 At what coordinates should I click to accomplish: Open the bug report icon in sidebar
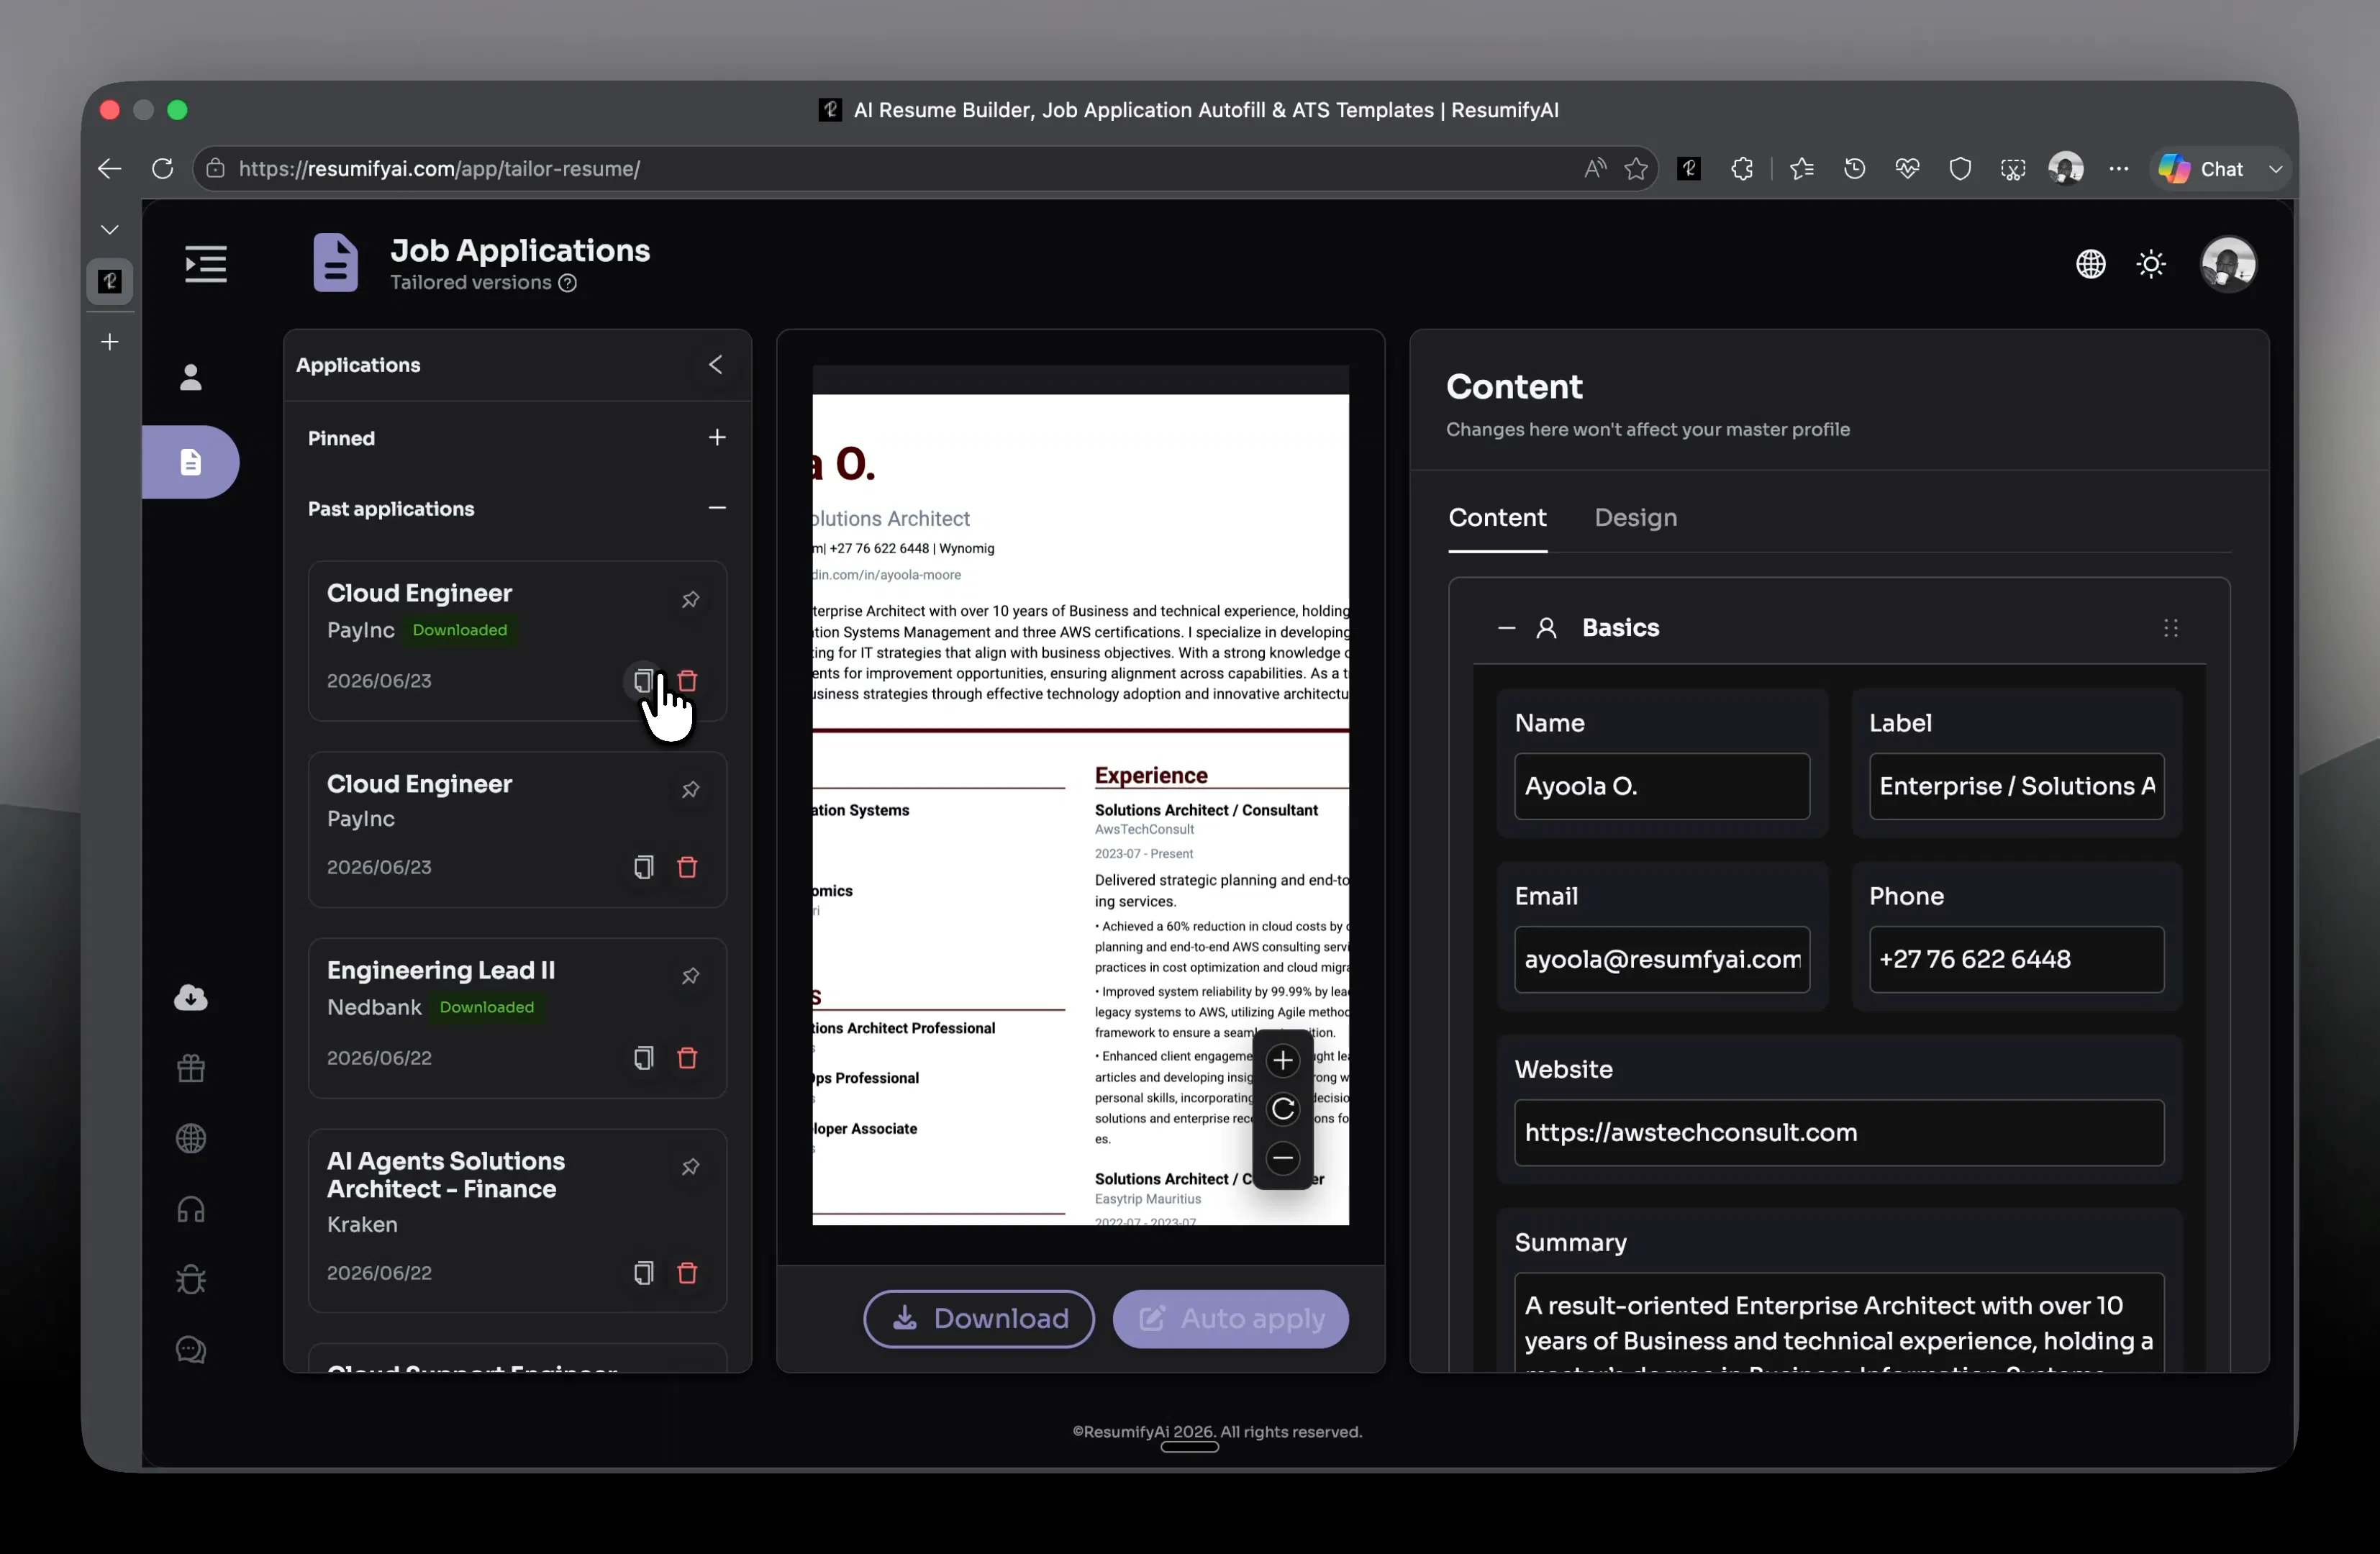click(x=190, y=1280)
